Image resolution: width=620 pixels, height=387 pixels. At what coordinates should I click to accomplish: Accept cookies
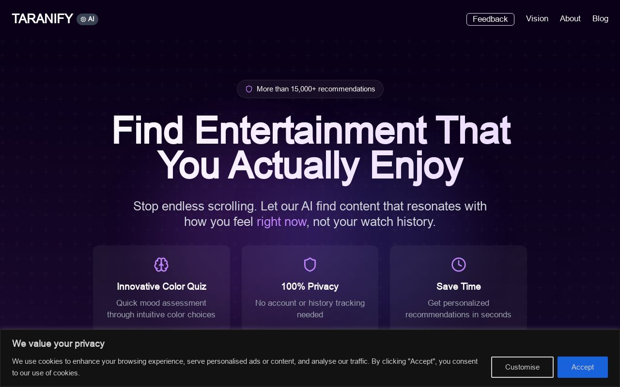pyautogui.click(x=582, y=367)
